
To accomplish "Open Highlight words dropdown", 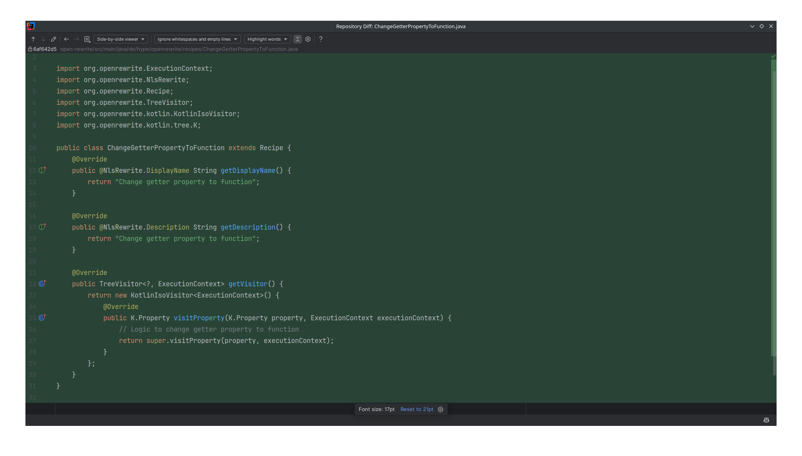I will tap(267, 39).
